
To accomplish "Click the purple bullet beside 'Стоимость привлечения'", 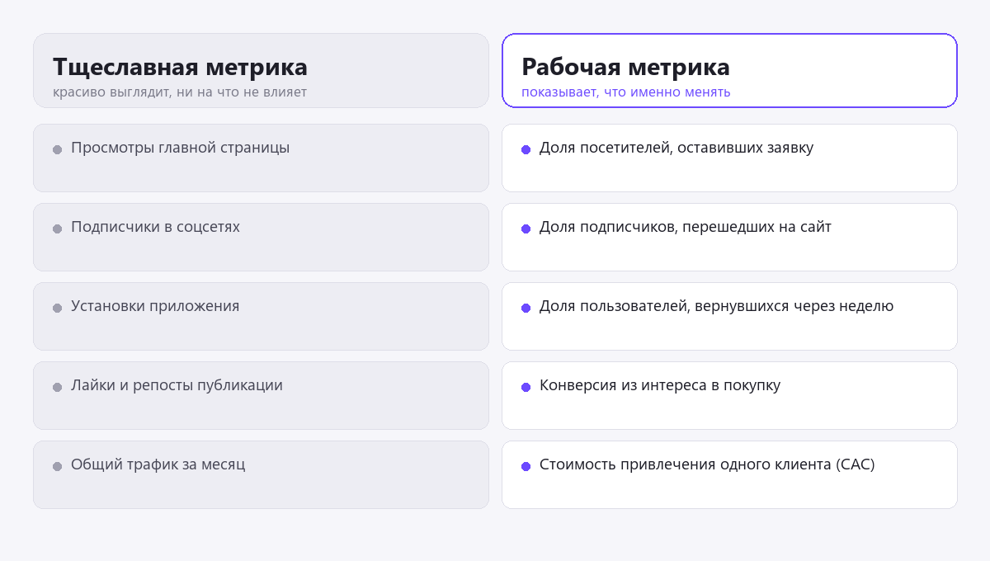I will click(526, 466).
